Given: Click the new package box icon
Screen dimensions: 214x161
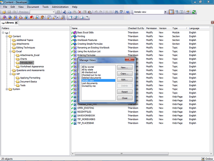Looking at the screenshot, I should (x=42, y=17).
